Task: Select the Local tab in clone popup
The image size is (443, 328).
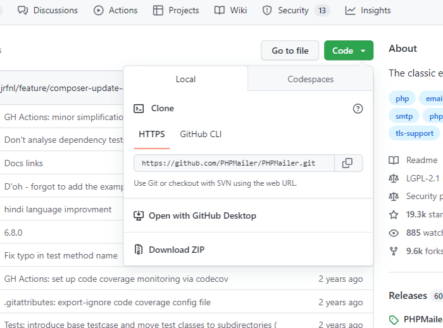Action: pos(185,79)
